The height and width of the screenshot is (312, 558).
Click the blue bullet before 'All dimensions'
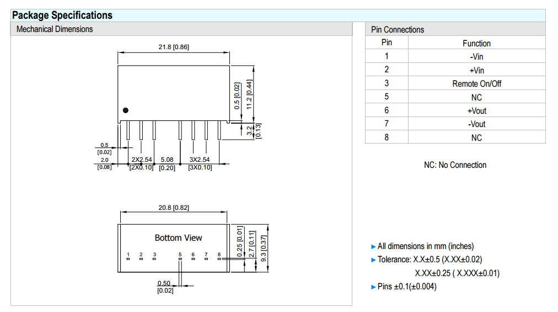[x=373, y=246]
